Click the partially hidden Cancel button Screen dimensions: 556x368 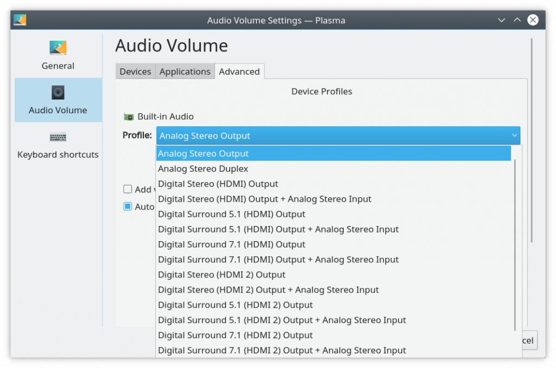click(x=529, y=340)
